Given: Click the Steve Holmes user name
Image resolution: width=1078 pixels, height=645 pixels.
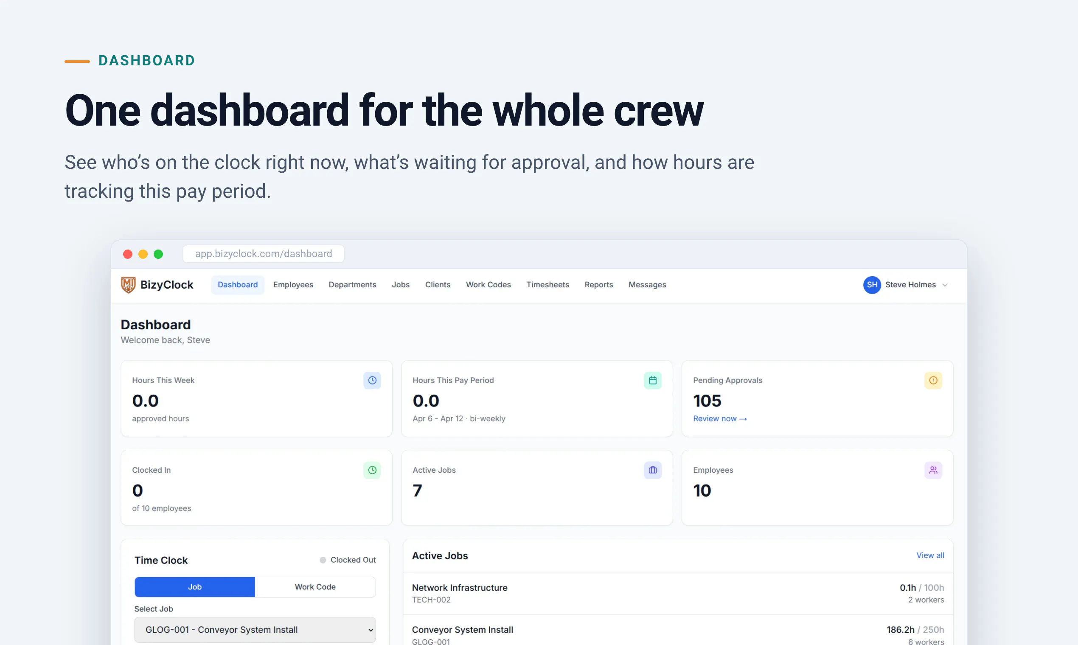Looking at the screenshot, I should [911, 285].
